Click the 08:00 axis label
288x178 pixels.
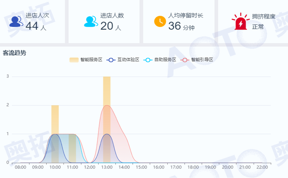point(20,167)
